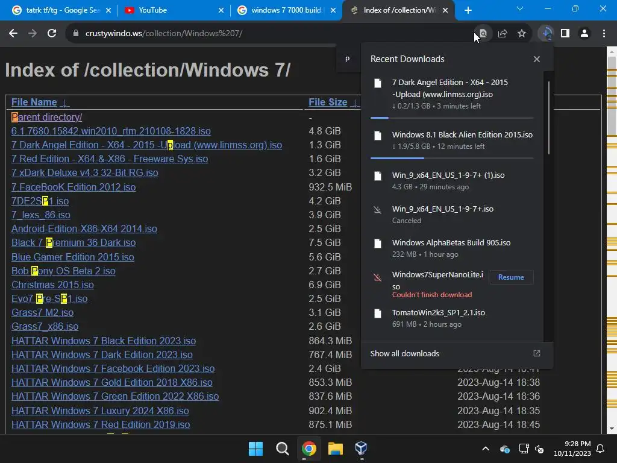Open 7DE2SP1.iso link

pos(40,201)
